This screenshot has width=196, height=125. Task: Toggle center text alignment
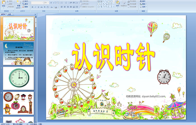pos(65,7)
